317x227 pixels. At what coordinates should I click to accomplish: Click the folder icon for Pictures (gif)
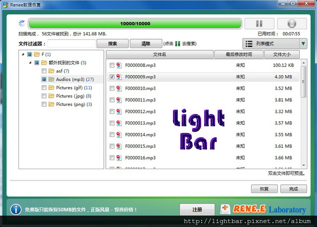[x=52, y=88]
